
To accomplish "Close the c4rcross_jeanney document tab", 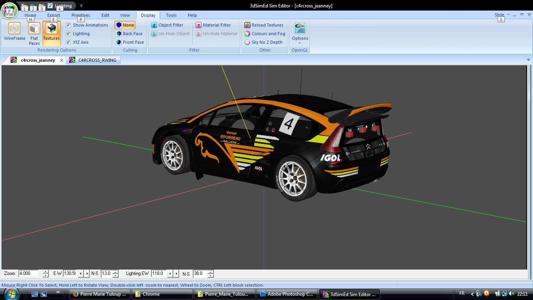I will click(x=62, y=60).
